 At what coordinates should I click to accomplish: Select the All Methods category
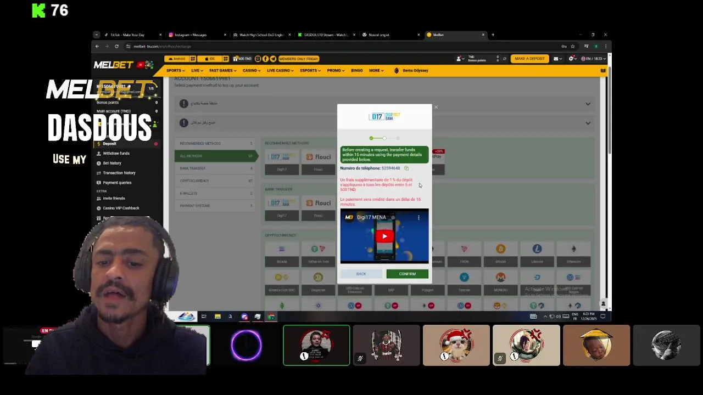coord(216,156)
